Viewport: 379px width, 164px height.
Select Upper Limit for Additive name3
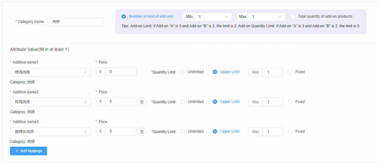(215, 131)
